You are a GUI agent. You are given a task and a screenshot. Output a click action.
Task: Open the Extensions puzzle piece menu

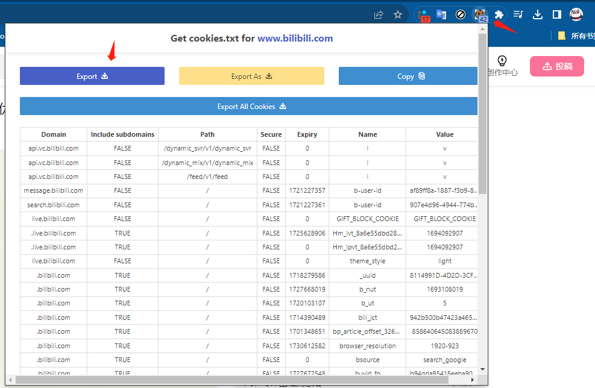point(499,14)
